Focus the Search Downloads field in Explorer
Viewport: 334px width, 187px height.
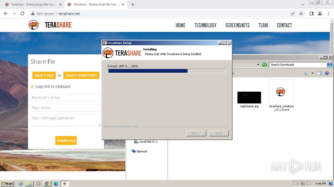[298, 65]
